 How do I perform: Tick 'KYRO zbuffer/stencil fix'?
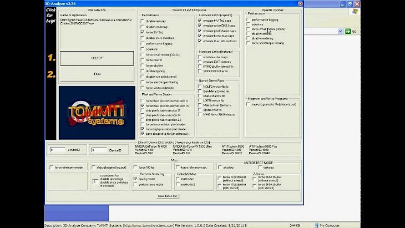tap(200, 67)
